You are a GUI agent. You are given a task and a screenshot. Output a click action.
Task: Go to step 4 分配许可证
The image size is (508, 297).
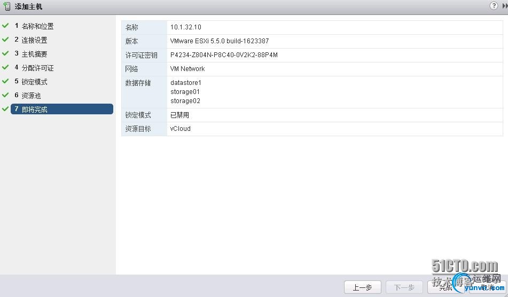pos(34,68)
